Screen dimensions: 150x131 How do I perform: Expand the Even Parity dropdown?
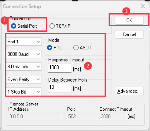pyautogui.click(x=24, y=79)
